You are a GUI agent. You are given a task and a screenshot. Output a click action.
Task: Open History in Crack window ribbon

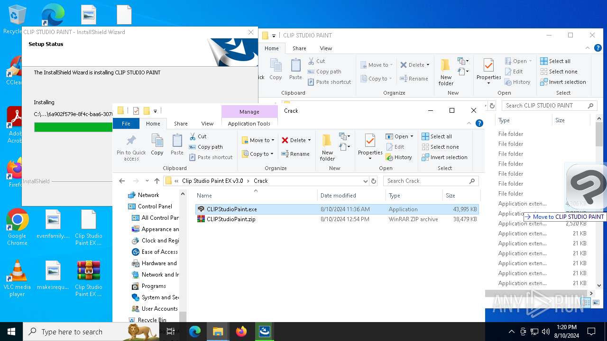tap(399, 157)
